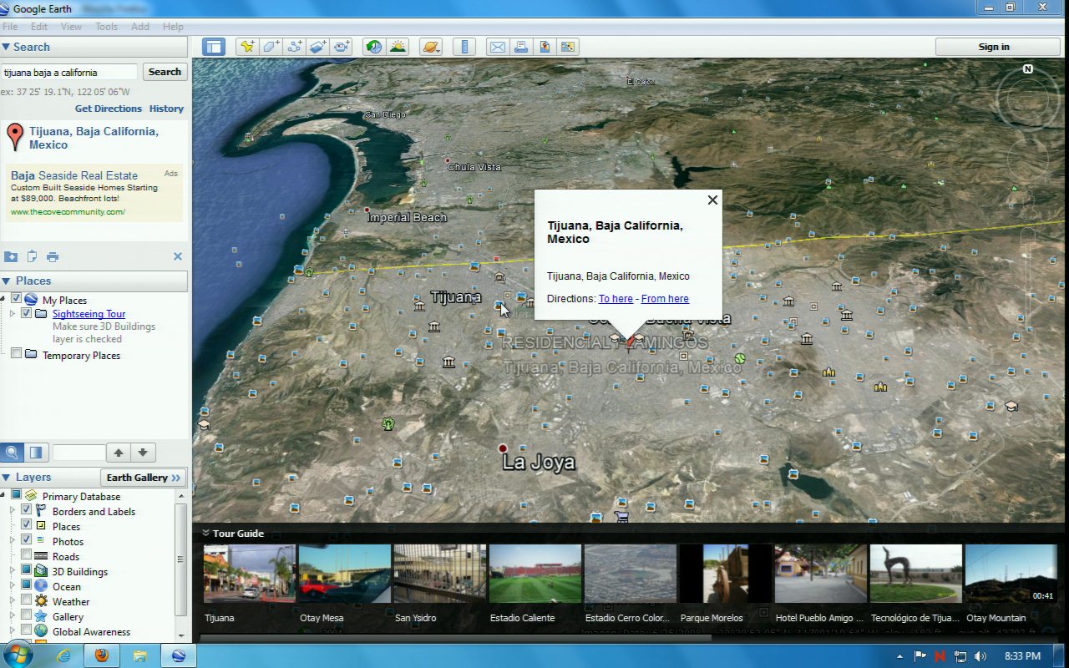Open the planet switcher dropdown
1069x668 pixels.
[431, 47]
